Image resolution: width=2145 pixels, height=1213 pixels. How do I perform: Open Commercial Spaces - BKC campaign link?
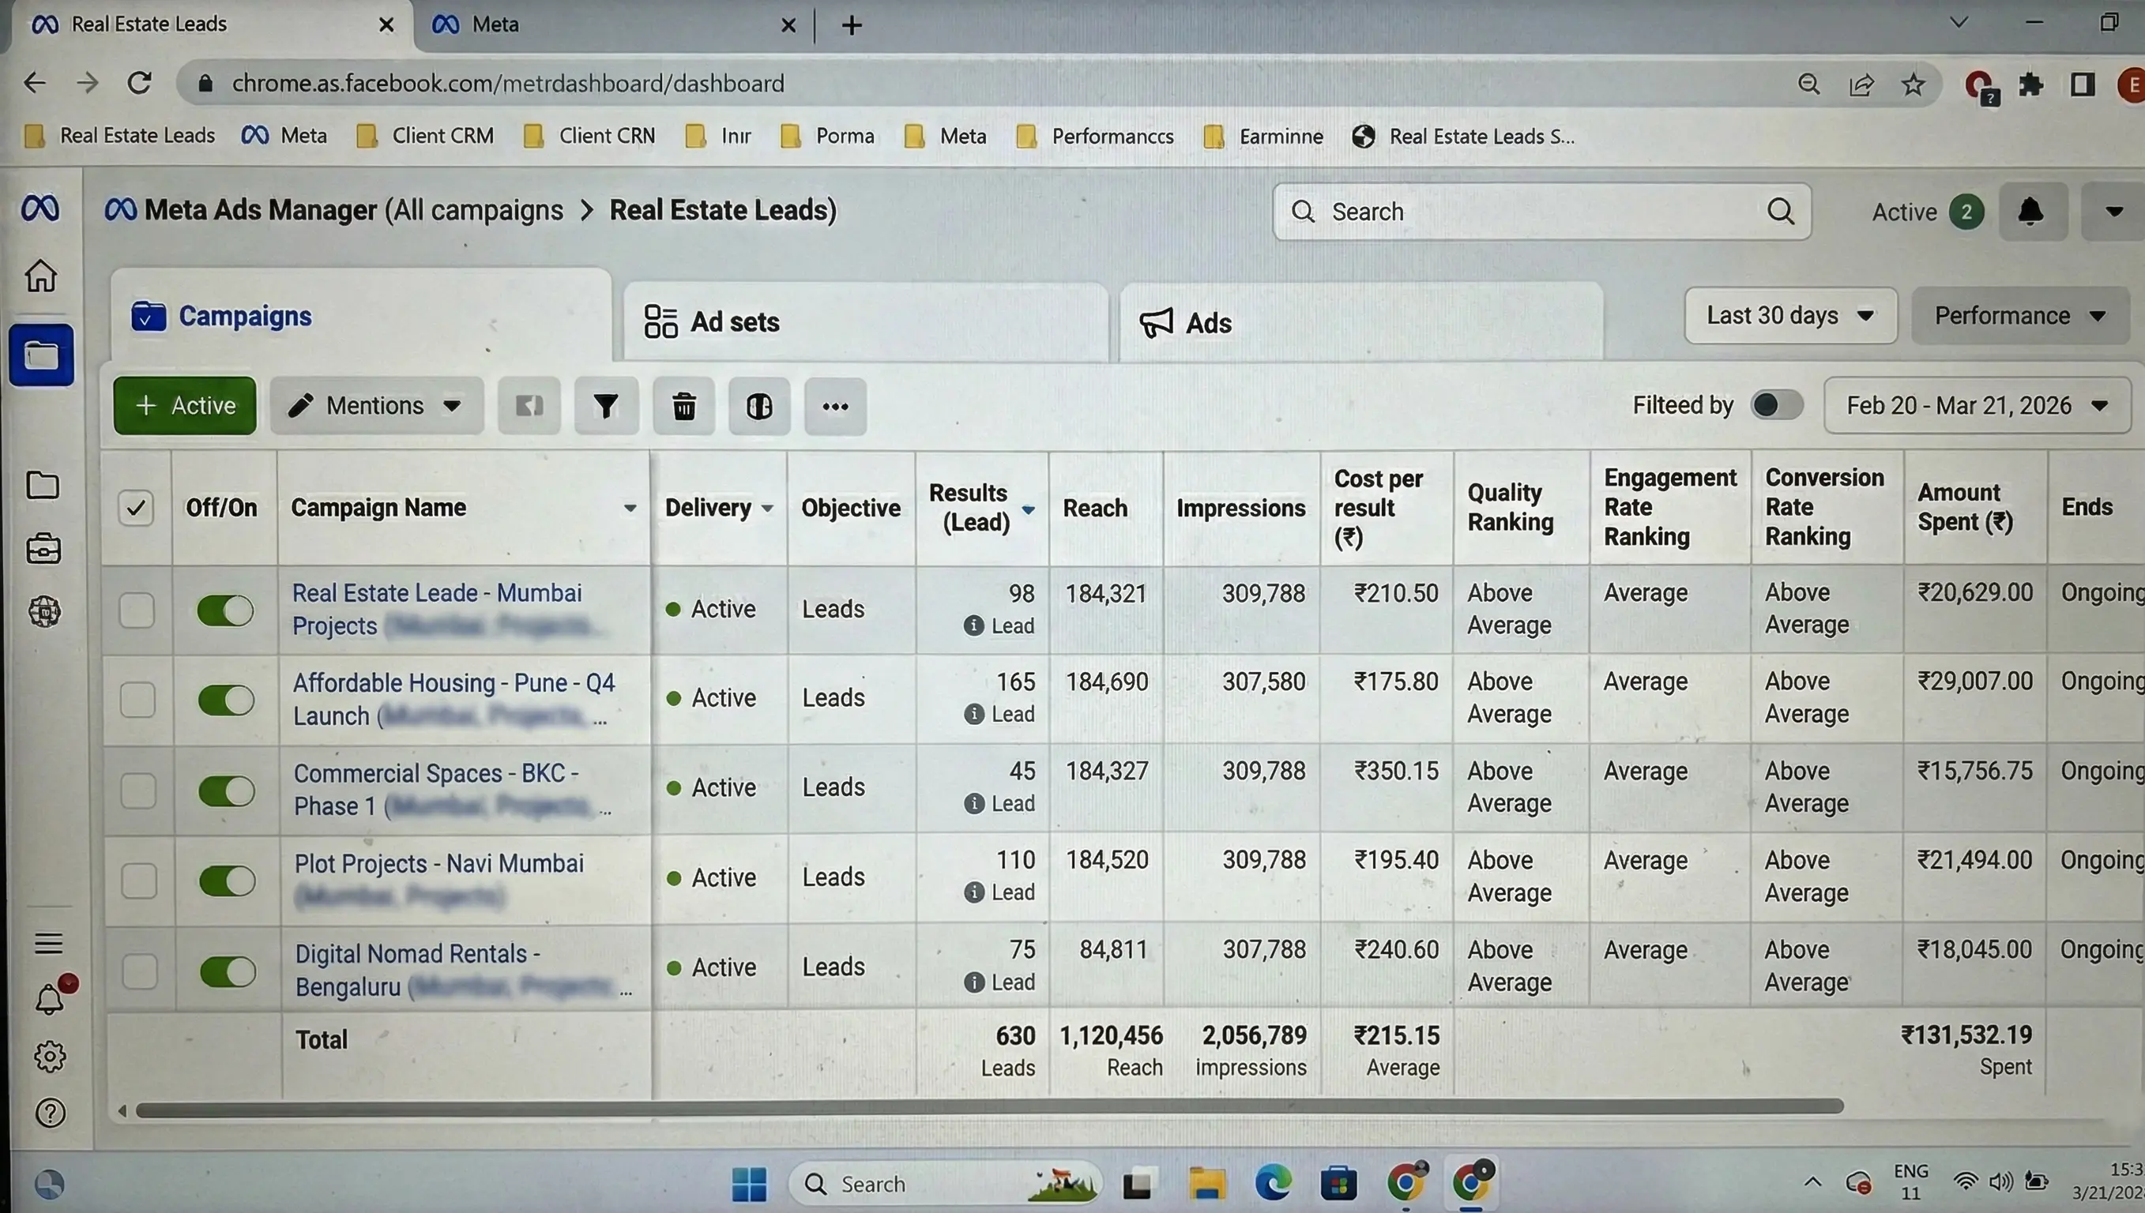coord(435,774)
